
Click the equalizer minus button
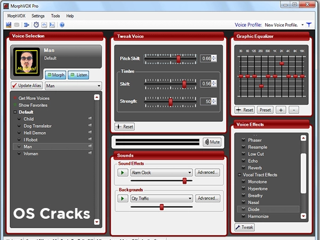pos(294,110)
